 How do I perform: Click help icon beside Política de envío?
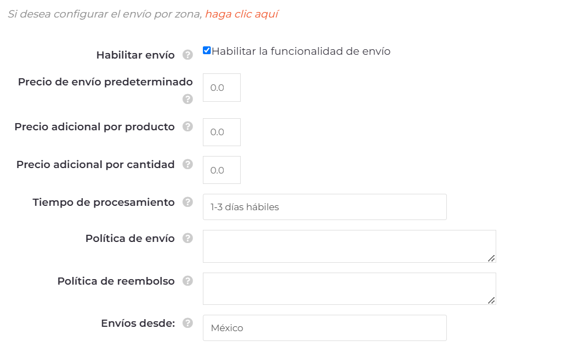pos(188,238)
